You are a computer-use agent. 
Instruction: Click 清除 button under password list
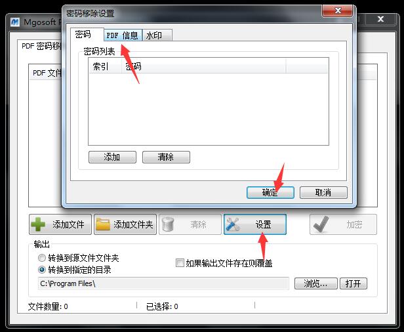(x=166, y=157)
